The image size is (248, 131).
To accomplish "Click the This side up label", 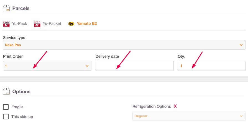I will [22, 117].
